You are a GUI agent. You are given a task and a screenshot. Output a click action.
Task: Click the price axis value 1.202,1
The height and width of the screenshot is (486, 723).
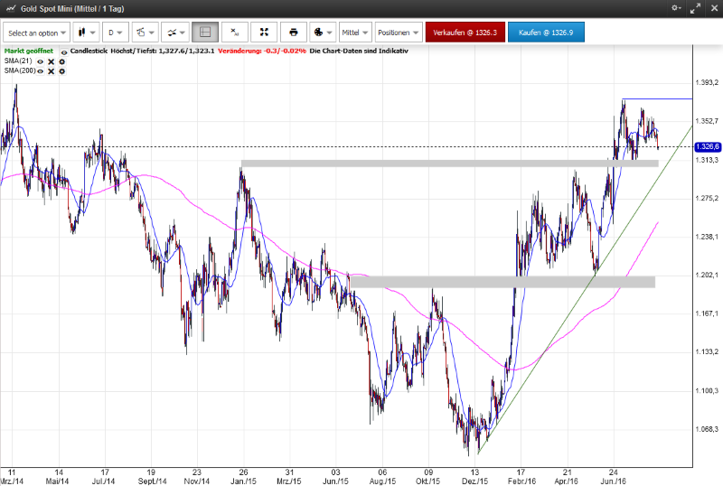[707, 275]
